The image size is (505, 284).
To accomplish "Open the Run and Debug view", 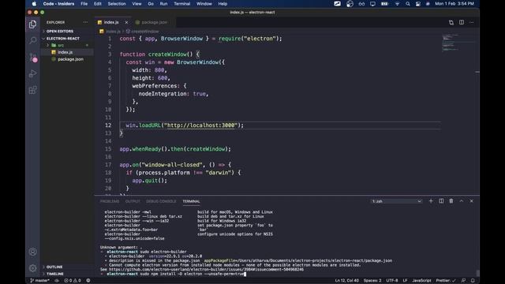I will point(32,73).
